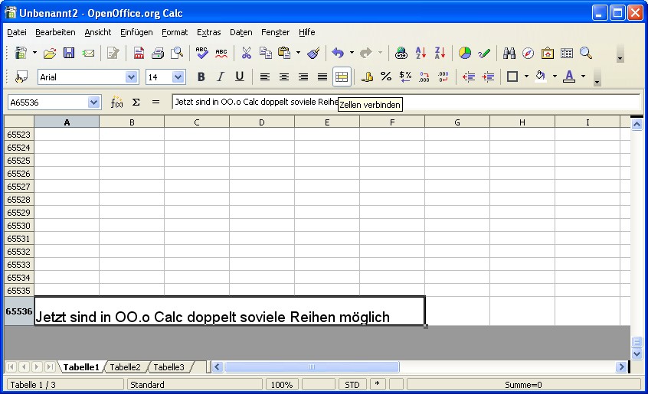The image size is (648, 394).
Task: Open Borders dropdown arrow
Action: pos(526,77)
